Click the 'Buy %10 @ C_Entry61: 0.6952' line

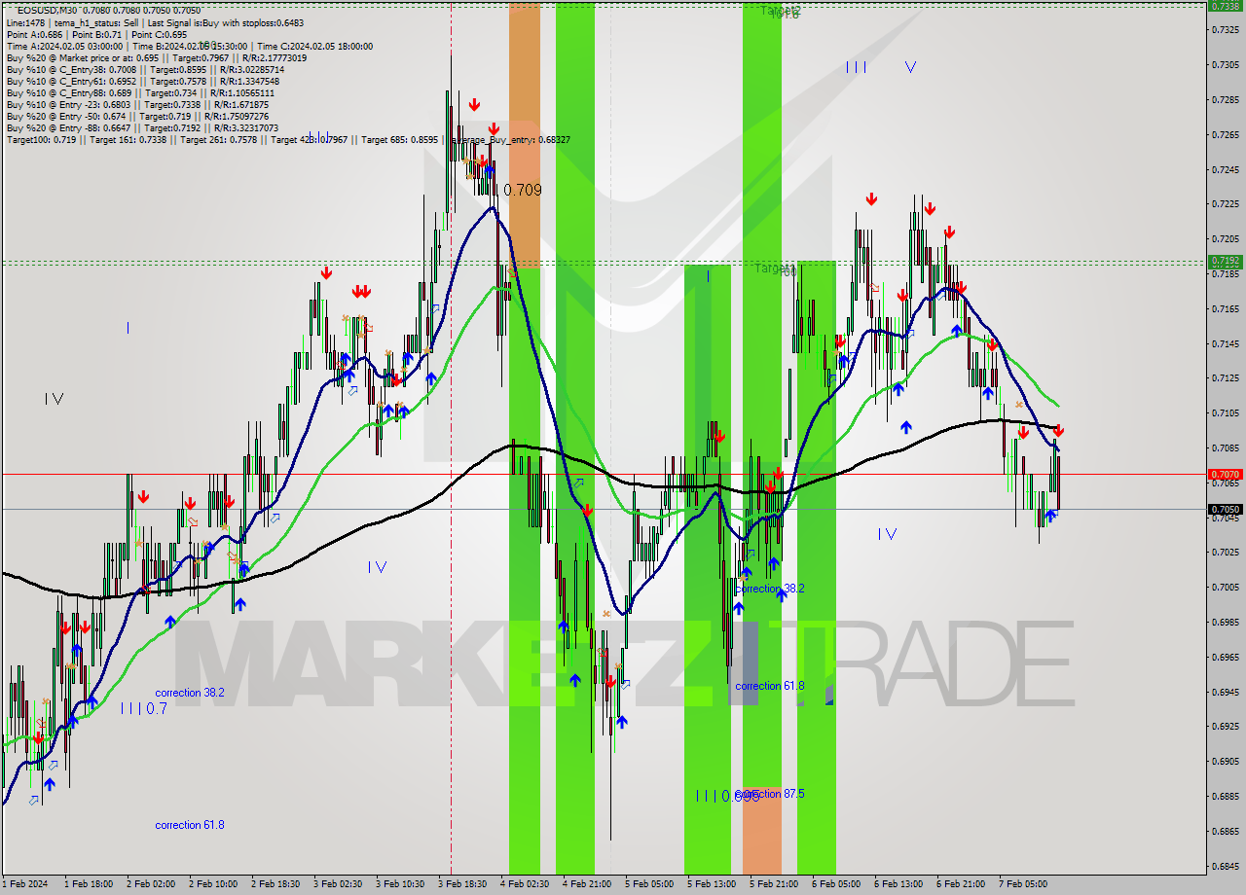pos(143,81)
